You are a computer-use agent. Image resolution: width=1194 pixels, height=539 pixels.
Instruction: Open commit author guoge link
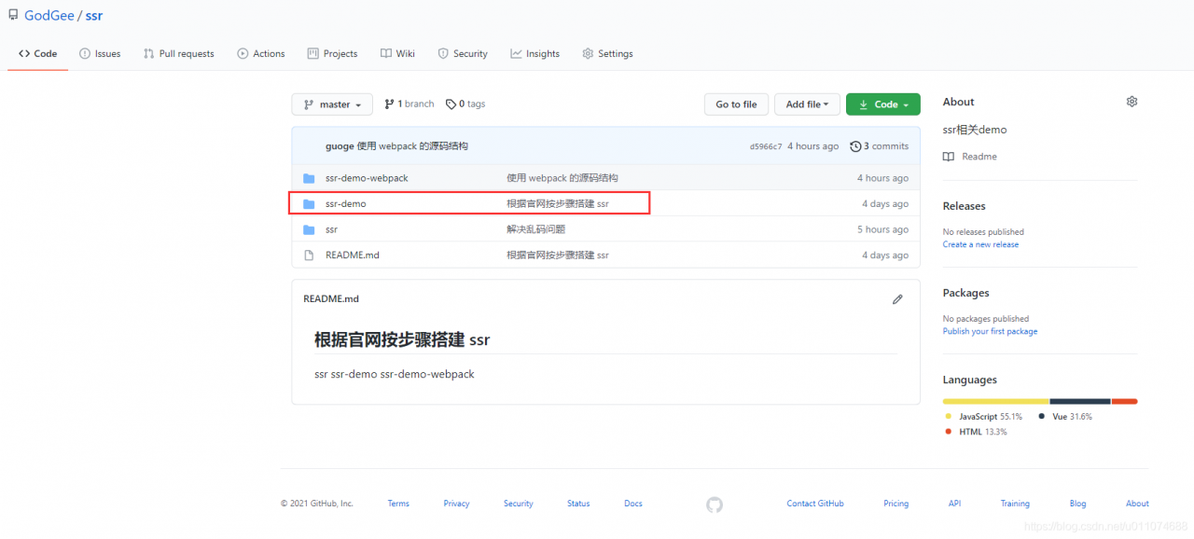pos(340,146)
